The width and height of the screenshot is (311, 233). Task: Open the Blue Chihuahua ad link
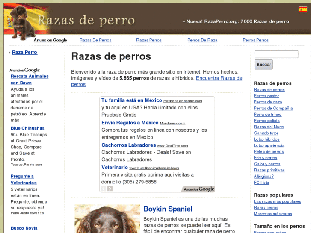pyautogui.click(x=27, y=128)
